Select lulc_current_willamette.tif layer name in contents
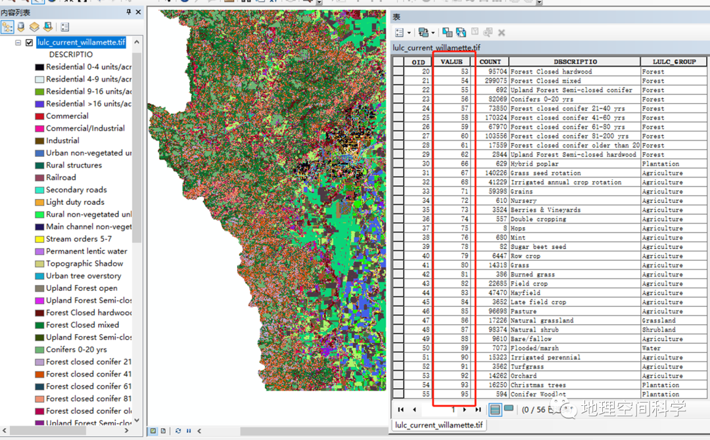 click(x=81, y=43)
